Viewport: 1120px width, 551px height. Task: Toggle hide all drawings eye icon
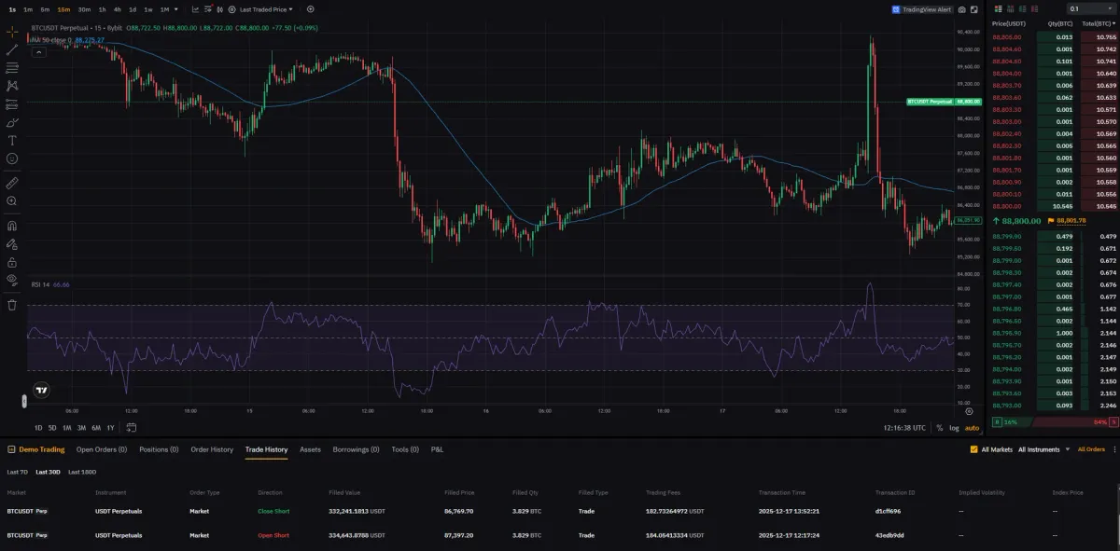coord(12,279)
